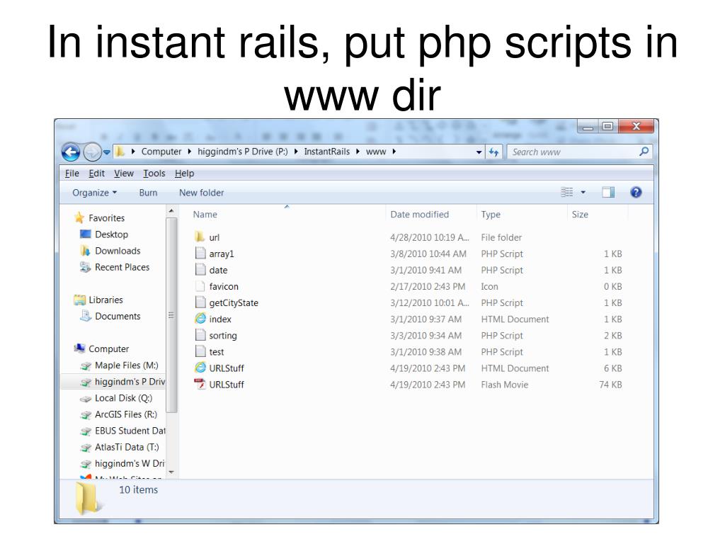Select the test PHP script icon
This screenshot has width=725, height=544.
point(200,351)
